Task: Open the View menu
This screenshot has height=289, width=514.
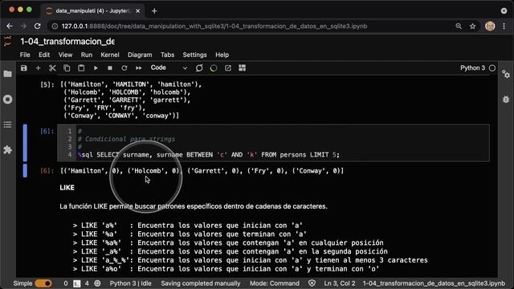Action: click(x=65, y=55)
